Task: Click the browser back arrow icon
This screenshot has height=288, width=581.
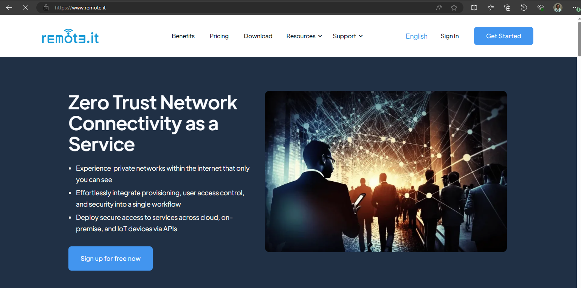Action: [x=9, y=7]
